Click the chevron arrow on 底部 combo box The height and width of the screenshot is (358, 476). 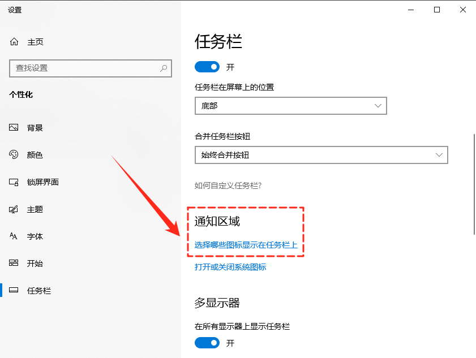click(x=379, y=106)
